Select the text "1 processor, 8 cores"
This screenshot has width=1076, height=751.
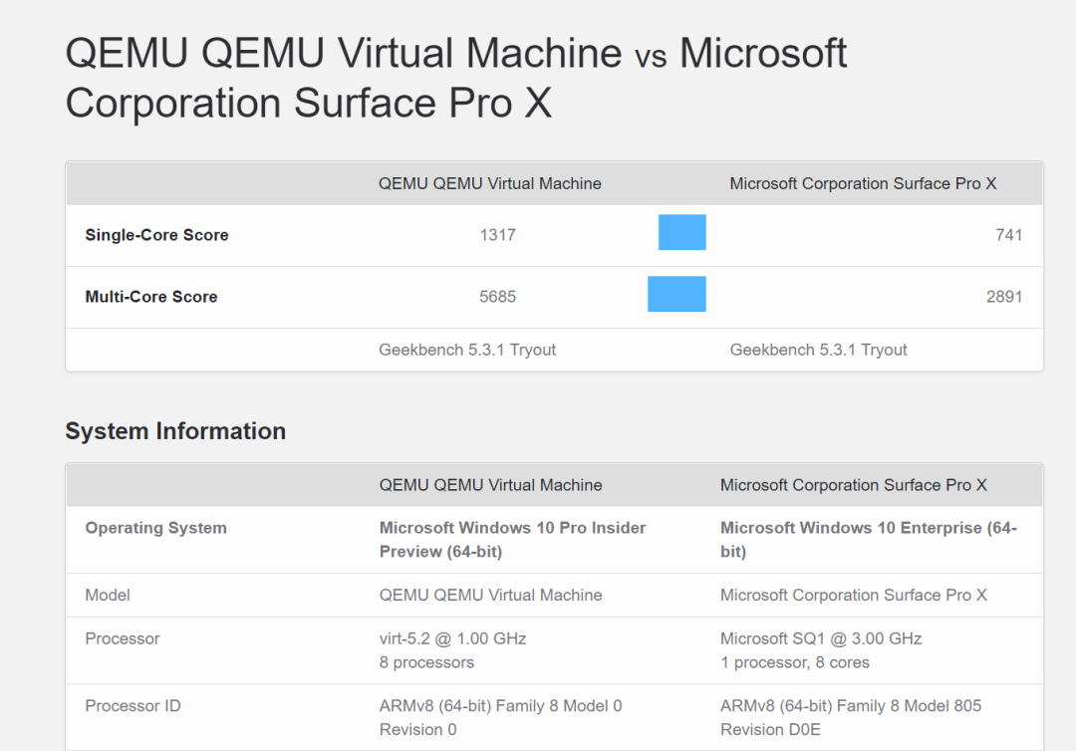coord(795,662)
